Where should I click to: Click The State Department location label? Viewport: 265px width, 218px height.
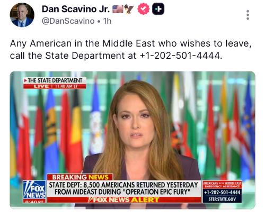[55, 80]
